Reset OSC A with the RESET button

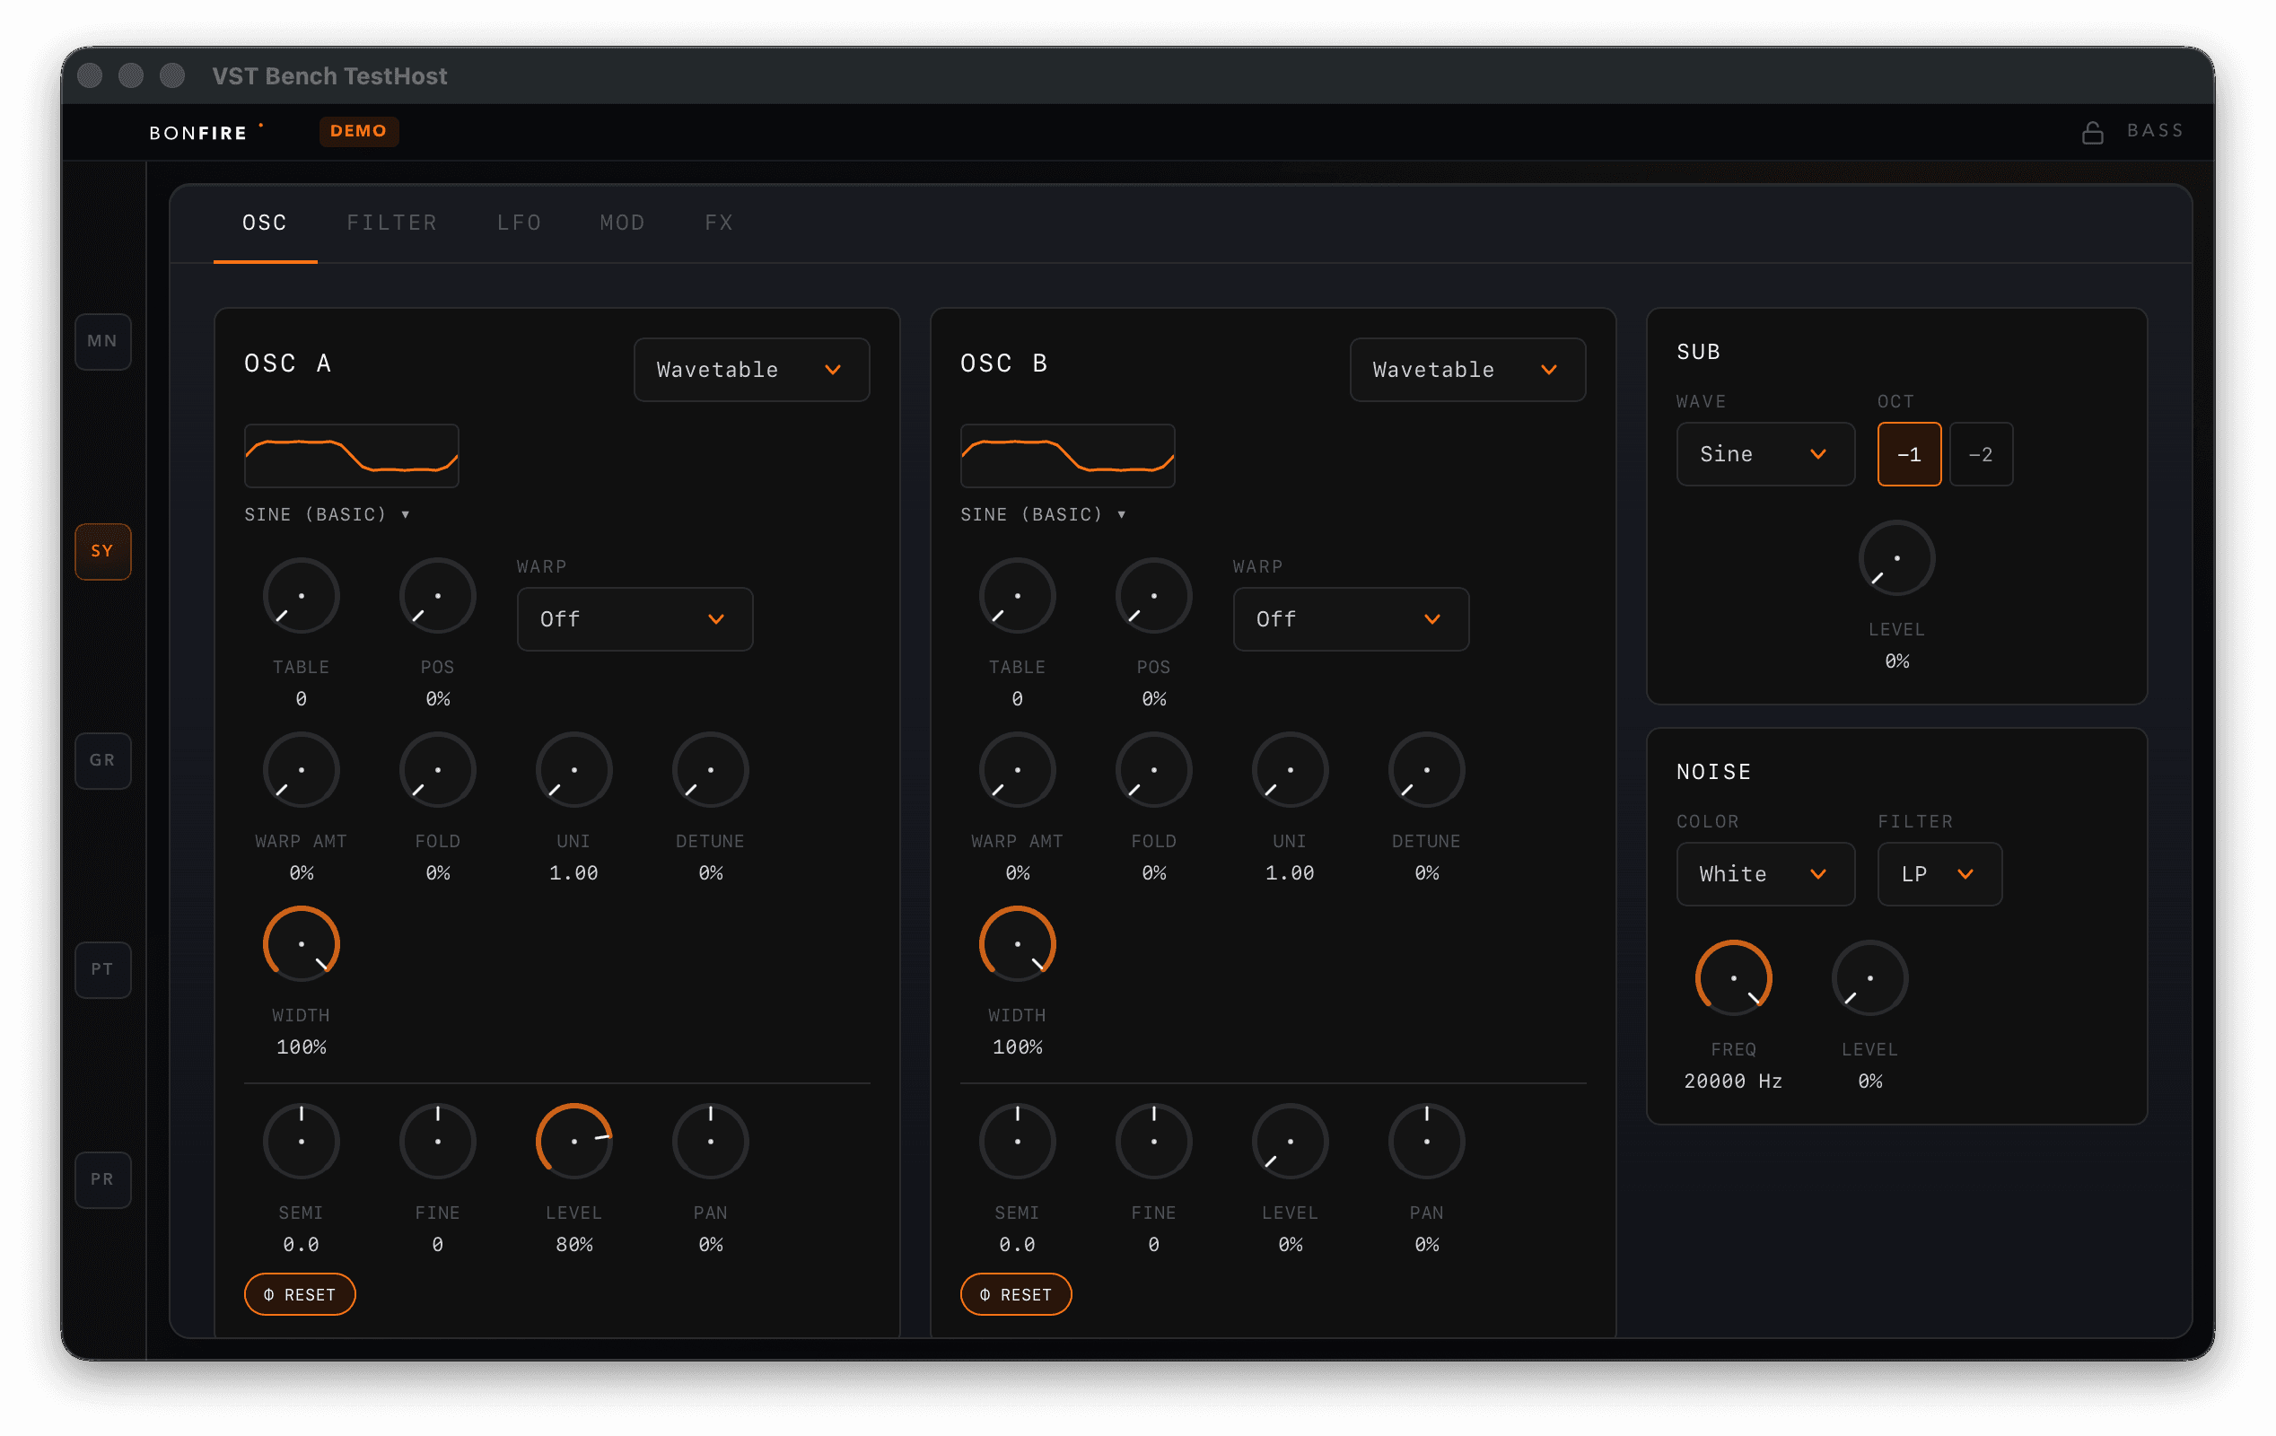300,1294
